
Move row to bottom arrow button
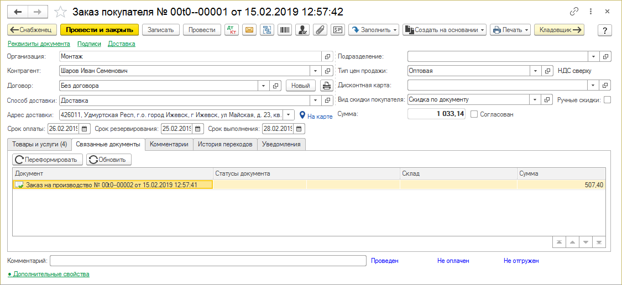click(599, 242)
